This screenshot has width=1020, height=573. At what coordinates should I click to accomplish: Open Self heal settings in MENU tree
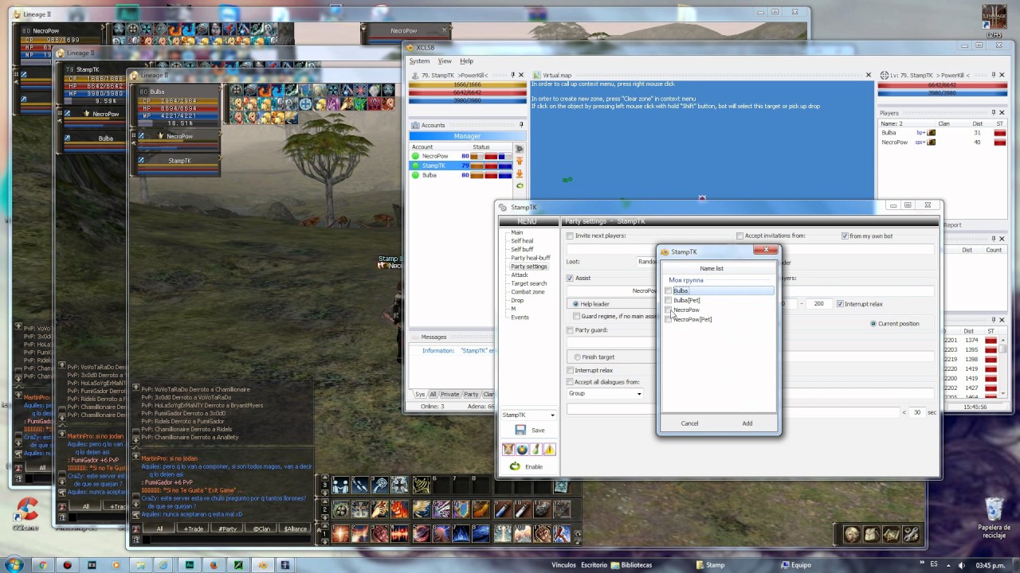(x=522, y=241)
